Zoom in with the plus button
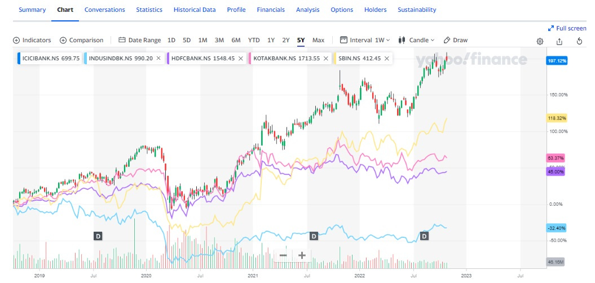The width and height of the screenshot is (595, 283). coord(302,255)
